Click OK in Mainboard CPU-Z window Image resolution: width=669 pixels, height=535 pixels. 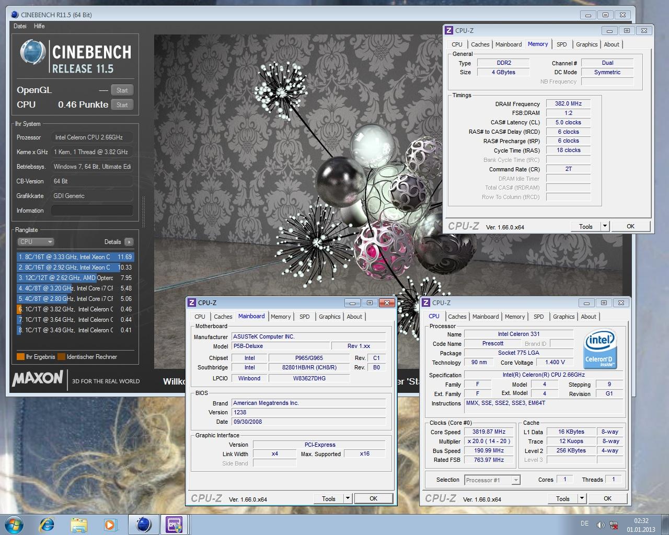(x=374, y=498)
